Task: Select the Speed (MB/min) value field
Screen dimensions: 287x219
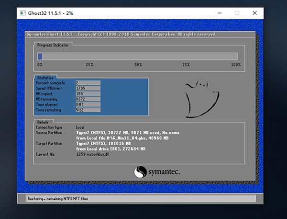Action: 88,88
